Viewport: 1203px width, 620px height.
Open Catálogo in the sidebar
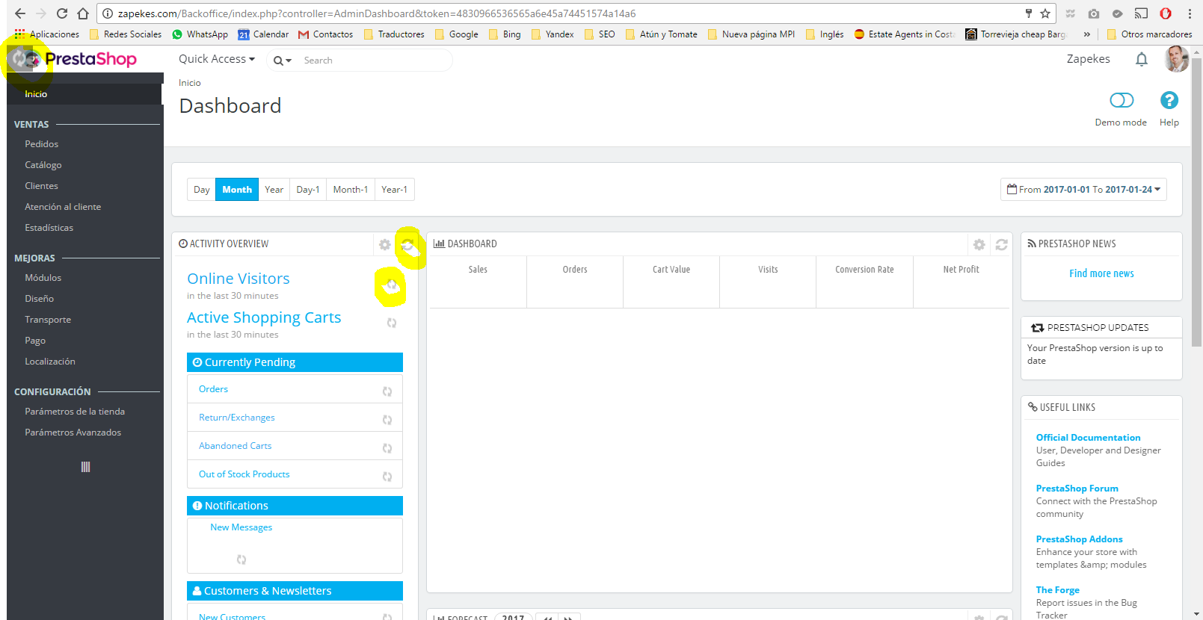43,165
